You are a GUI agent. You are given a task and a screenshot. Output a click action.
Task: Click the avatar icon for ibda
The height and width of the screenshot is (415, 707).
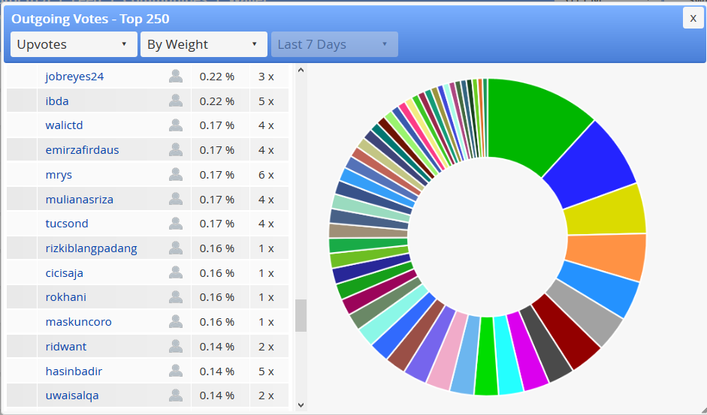[176, 101]
